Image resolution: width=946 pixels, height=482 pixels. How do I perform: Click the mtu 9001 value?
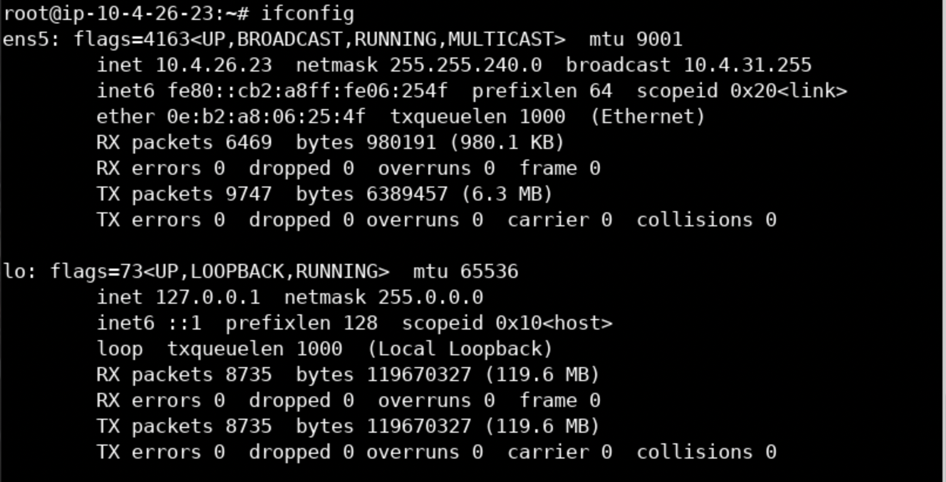(x=660, y=39)
